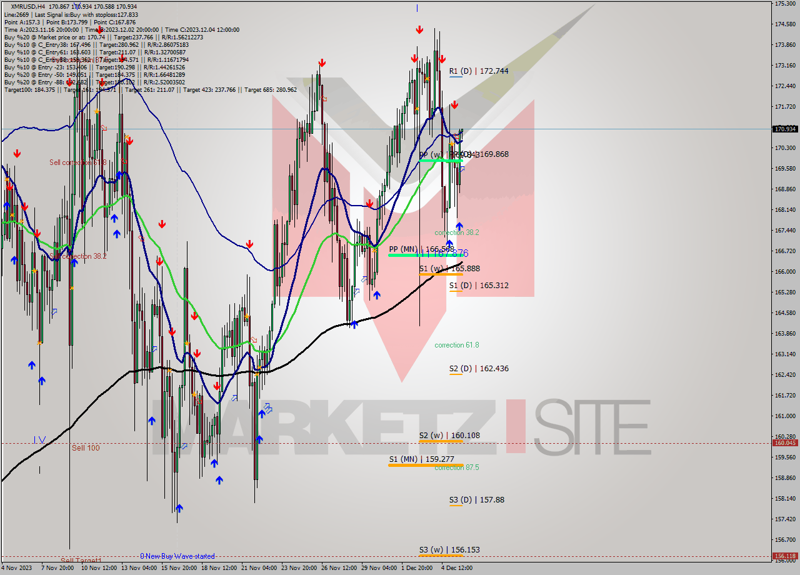This screenshot has height=575, width=800.
Task: Click 173.160 on the price axis
Action: [785, 66]
